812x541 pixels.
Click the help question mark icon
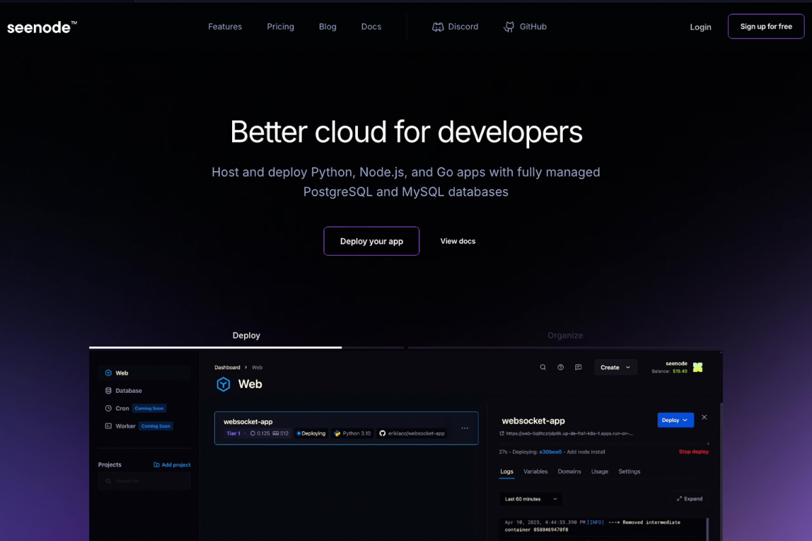[560, 367]
